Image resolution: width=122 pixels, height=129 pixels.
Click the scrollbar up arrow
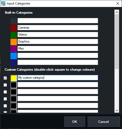click(117, 12)
